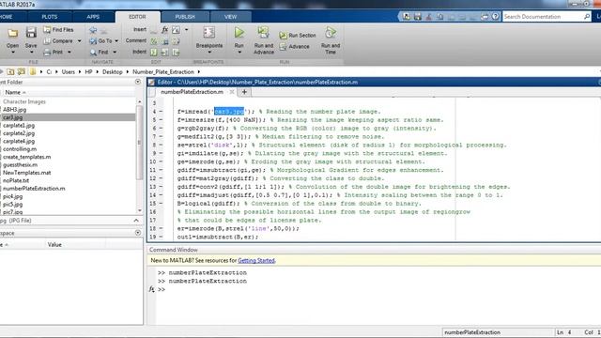Open the Workspace panel actions menu

[x=138, y=233]
